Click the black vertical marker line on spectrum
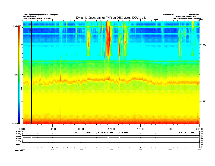The height and width of the screenshot is (166, 215). pos(31,73)
